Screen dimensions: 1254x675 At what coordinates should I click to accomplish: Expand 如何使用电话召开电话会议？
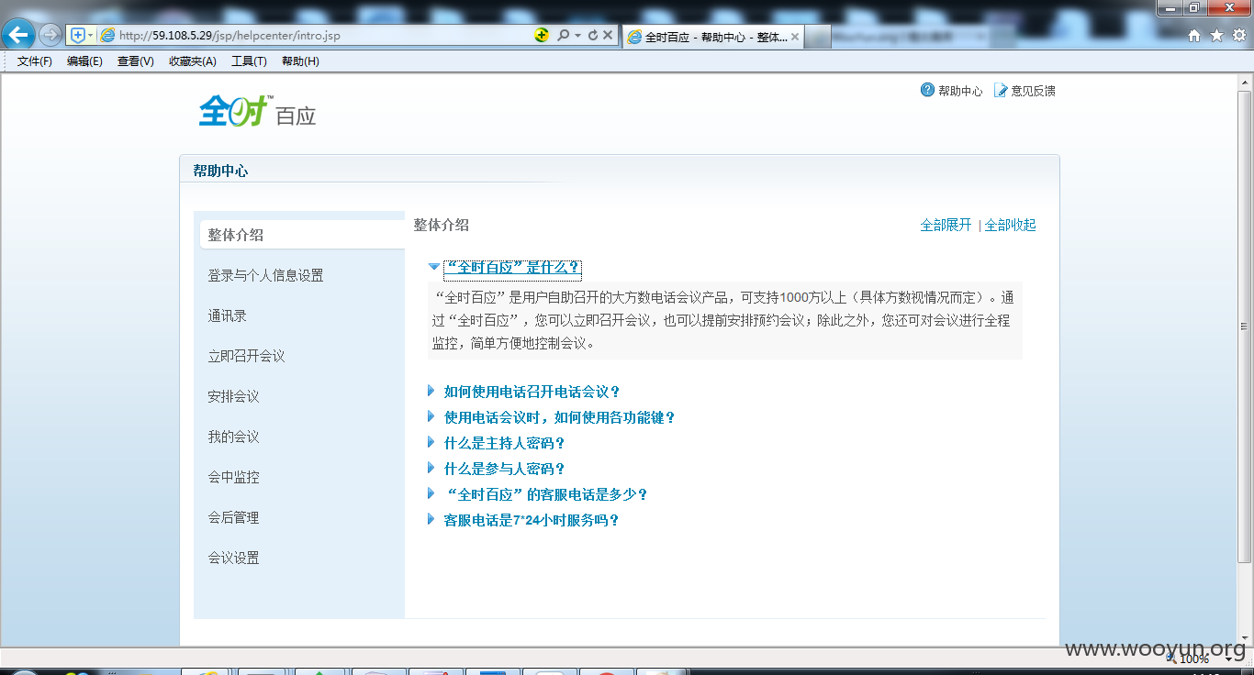tap(532, 392)
